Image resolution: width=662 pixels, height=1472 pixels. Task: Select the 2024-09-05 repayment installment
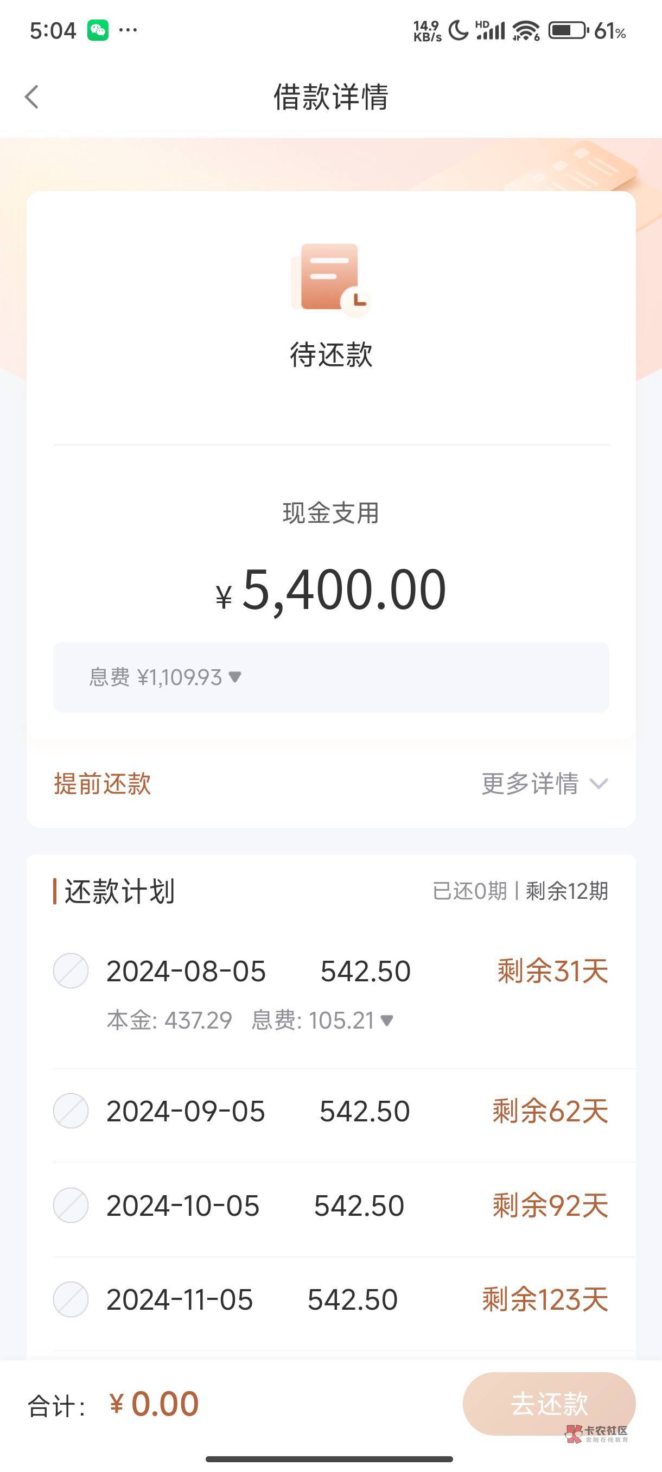[71, 1111]
